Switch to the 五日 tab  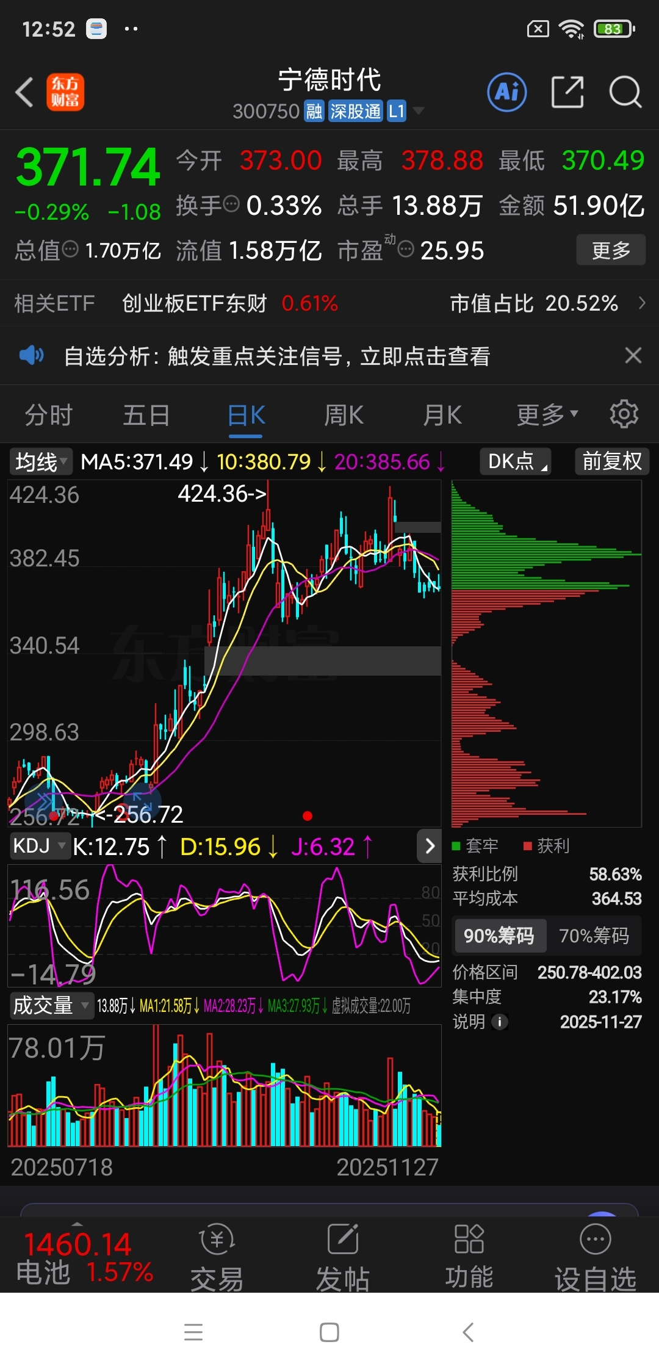click(146, 415)
